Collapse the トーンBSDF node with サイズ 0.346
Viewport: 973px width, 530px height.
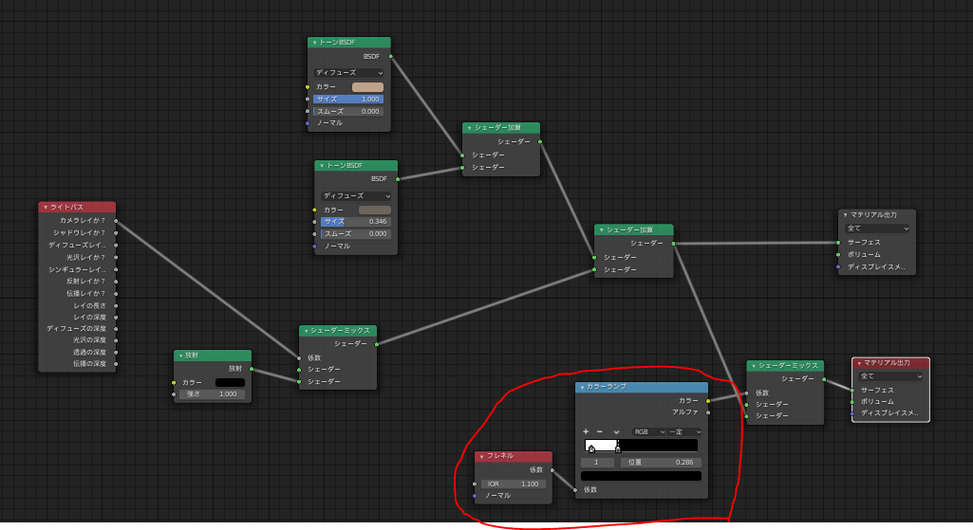tap(322, 166)
